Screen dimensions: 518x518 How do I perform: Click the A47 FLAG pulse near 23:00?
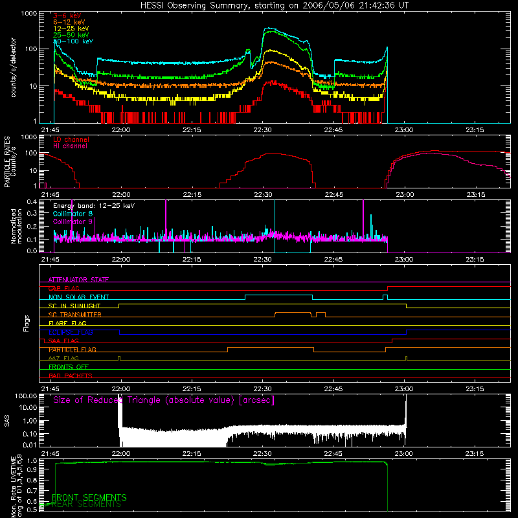(x=407, y=358)
